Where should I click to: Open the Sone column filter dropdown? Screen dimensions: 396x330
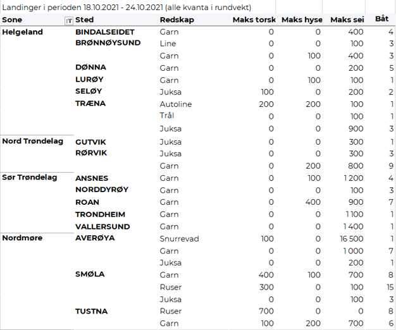pyautogui.click(x=69, y=21)
